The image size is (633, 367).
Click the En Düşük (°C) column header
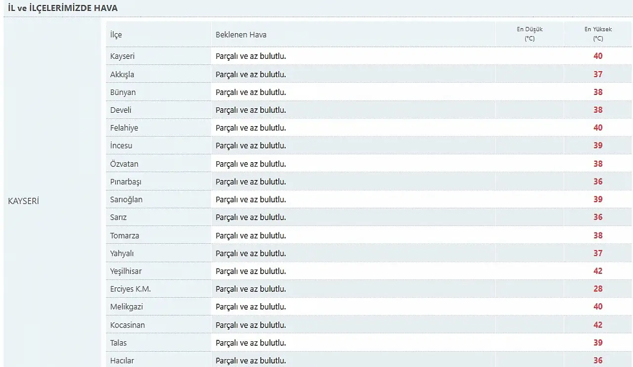(x=530, y=34)
